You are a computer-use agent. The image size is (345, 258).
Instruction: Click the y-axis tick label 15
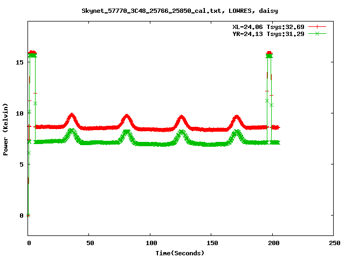19,62
